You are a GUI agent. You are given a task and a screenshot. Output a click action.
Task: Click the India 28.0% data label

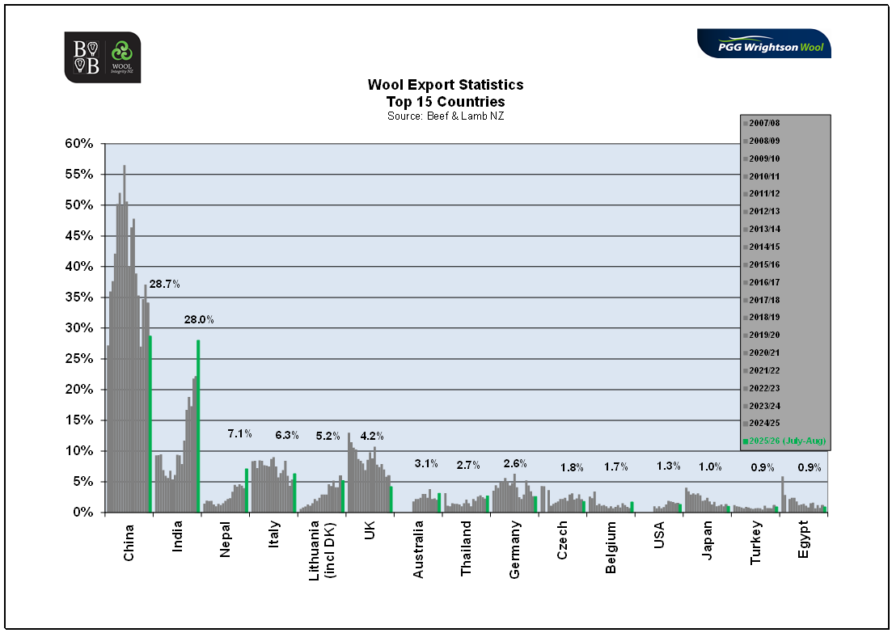click(199, 320)
